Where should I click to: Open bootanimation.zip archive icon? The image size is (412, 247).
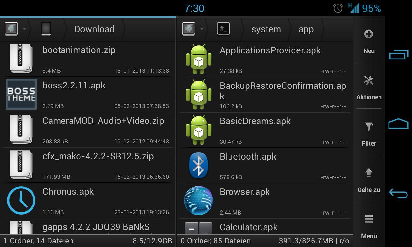pyautogui.click(x=21, y=59)
